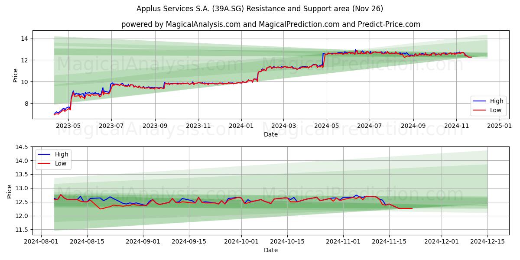Click bottom chart x-axis label '2024-10-01'
Viewport: 520px width, 260px height.
click(241, 242)
